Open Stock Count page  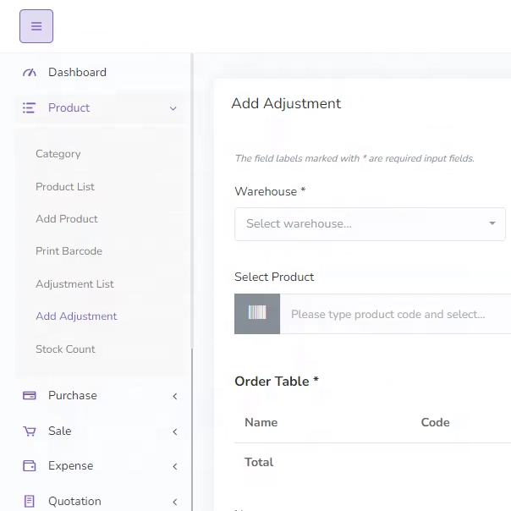click(65, 349)
